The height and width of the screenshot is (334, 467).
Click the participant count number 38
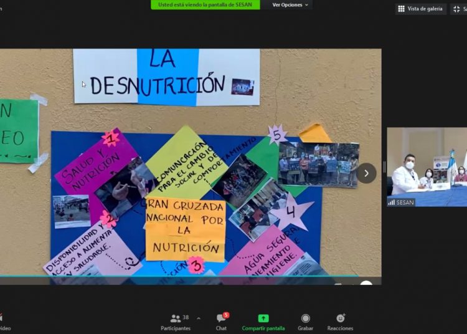pos(186,317)
